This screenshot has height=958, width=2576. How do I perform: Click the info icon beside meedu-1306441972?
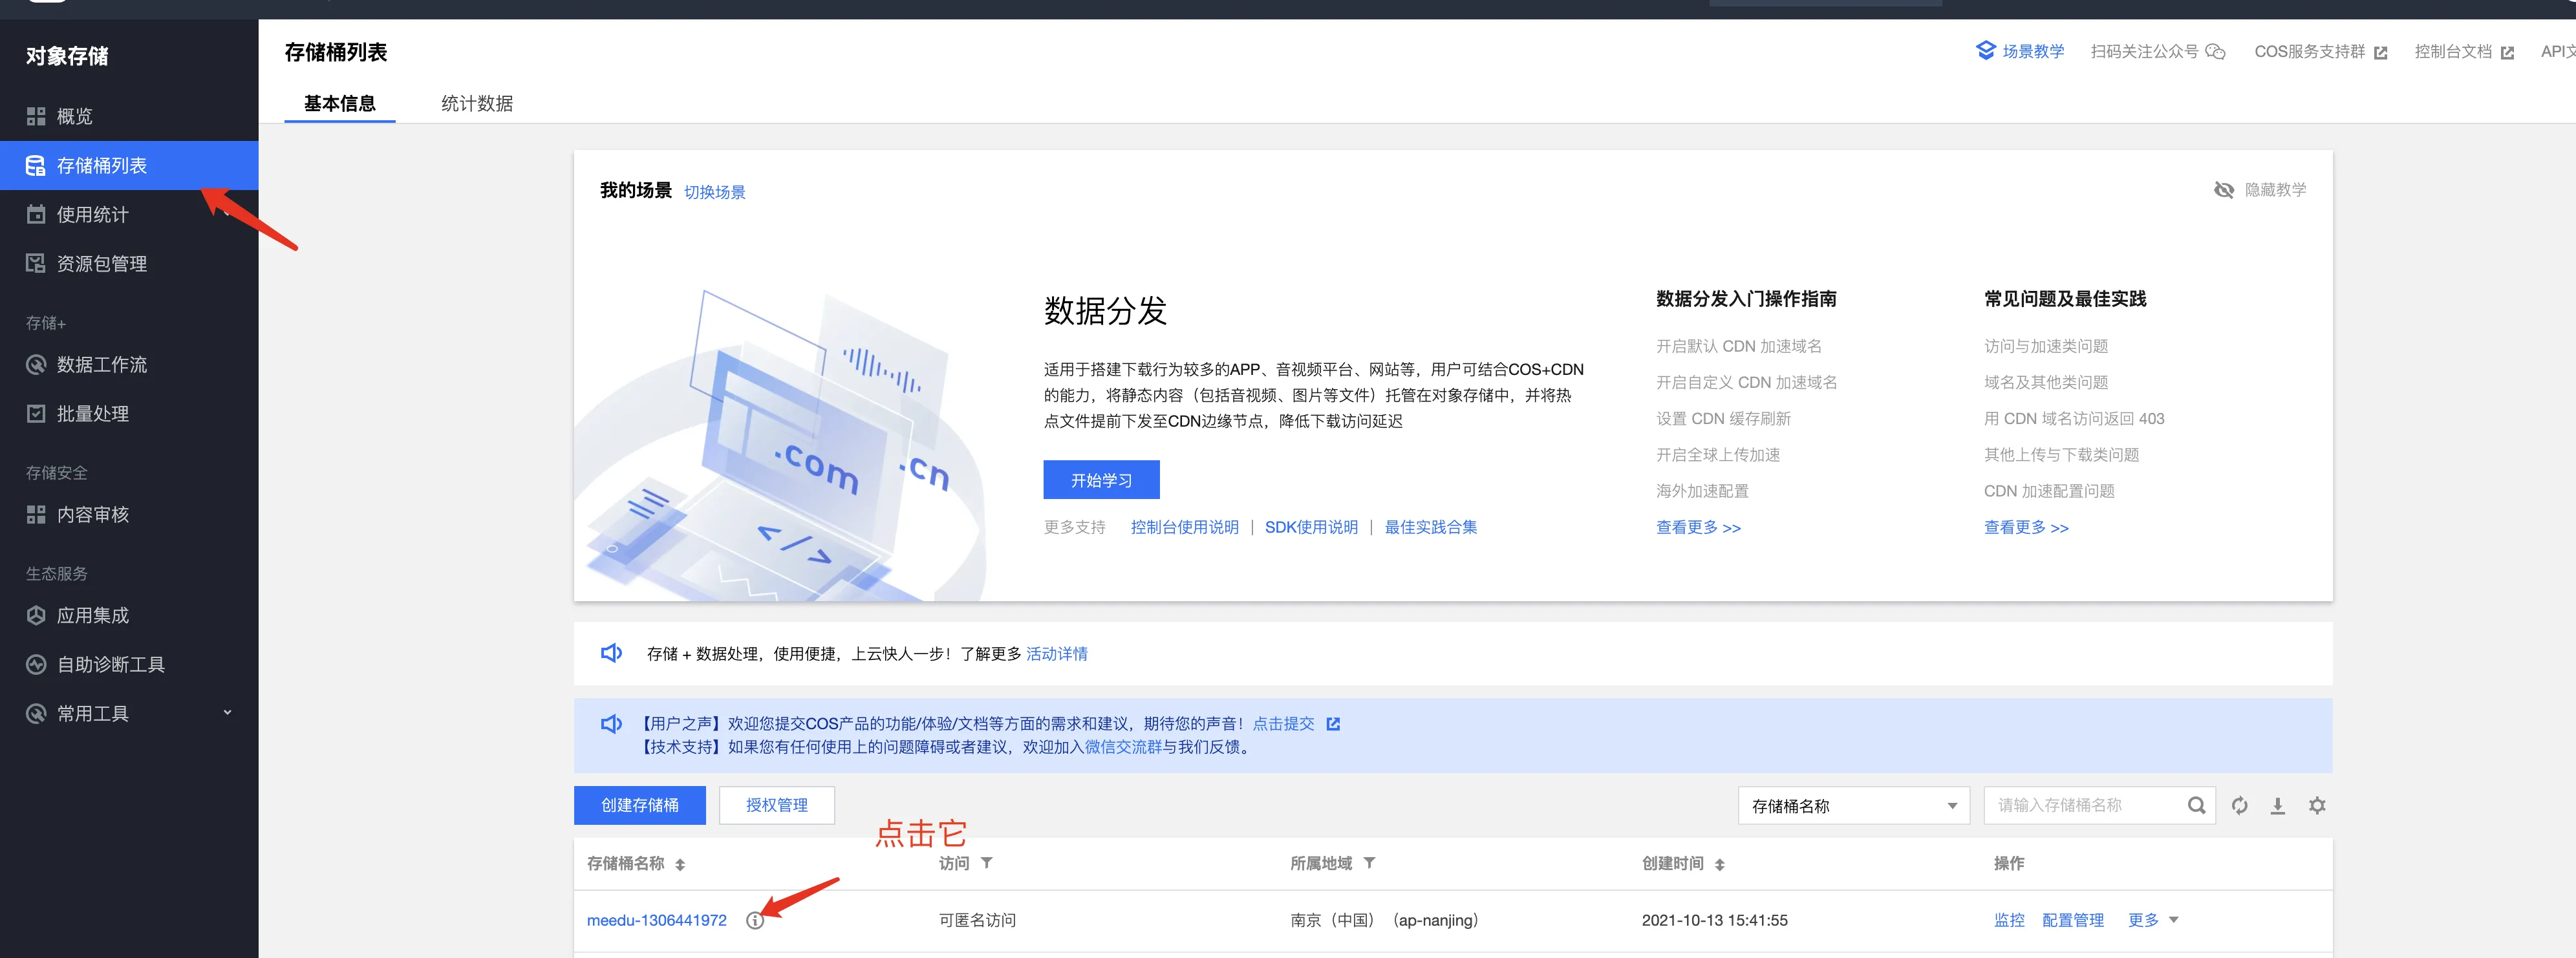pyautogui.click(x=755, y=920)
